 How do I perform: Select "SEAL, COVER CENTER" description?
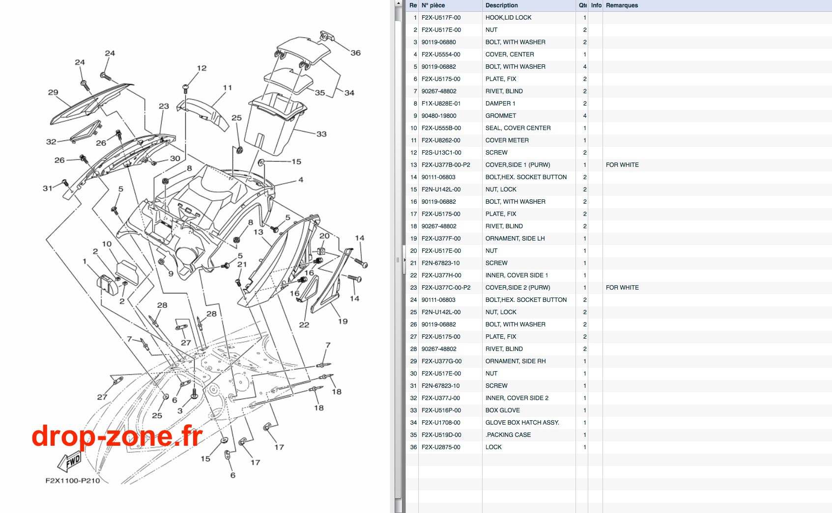[x=518, y=128]
